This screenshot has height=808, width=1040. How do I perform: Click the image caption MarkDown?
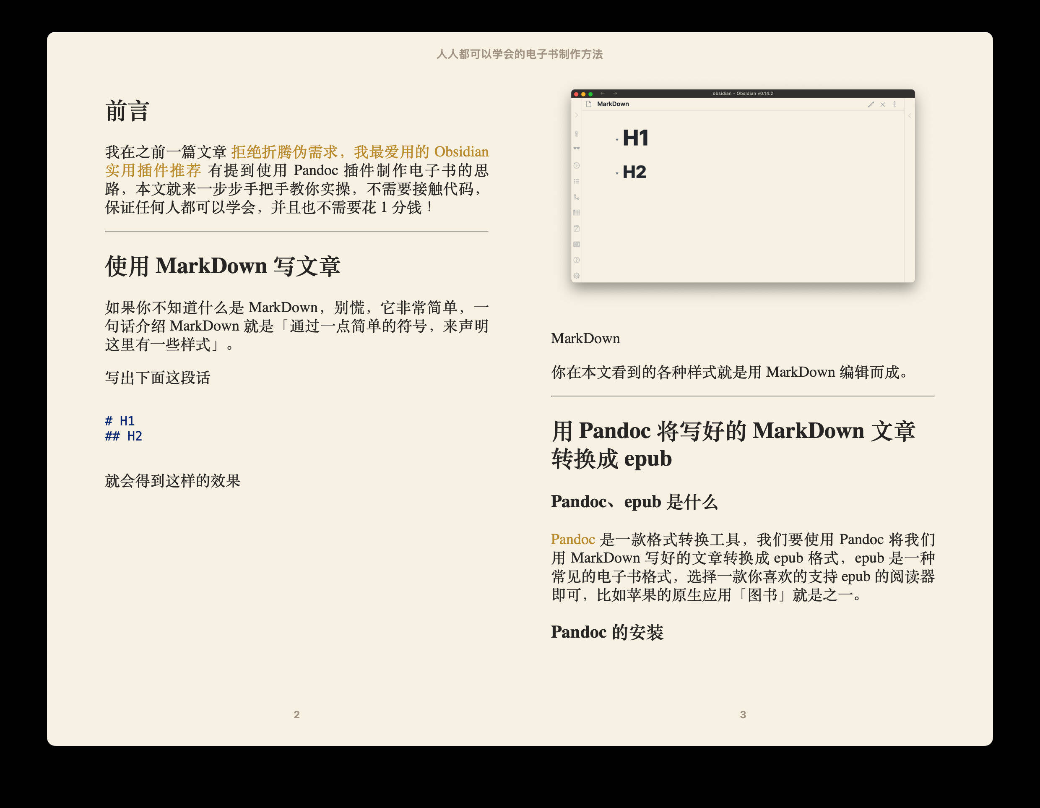[x=585, y=338]
